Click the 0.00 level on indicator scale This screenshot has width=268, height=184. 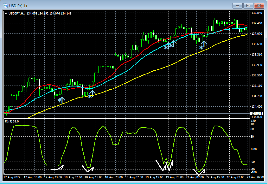coord(254,149)
